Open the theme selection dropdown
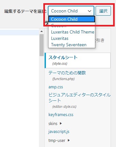Screen dimensions: 116x147 coord(71,11)
